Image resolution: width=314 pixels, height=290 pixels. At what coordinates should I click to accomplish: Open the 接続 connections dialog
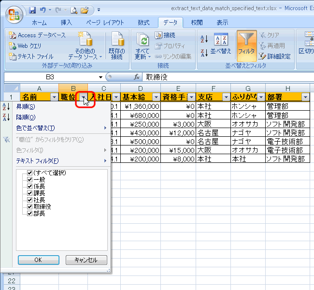(x=165, y=35)
